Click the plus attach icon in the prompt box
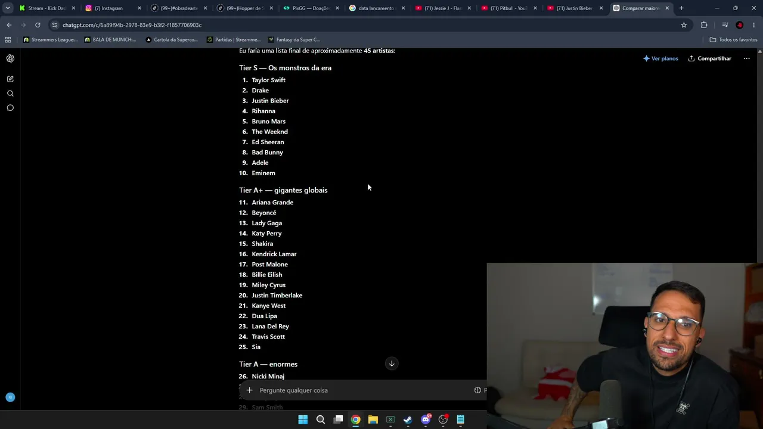Screen dimensions: 763x429 pos(249,390)
